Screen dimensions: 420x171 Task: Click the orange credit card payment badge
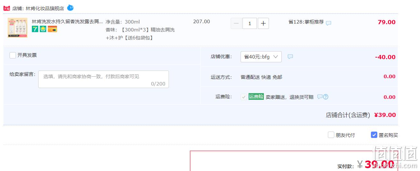click(x=52, y=29)
